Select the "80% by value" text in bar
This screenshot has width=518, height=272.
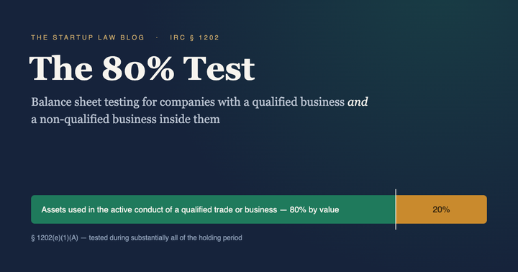pyautogui.click(x=314, y=209)
